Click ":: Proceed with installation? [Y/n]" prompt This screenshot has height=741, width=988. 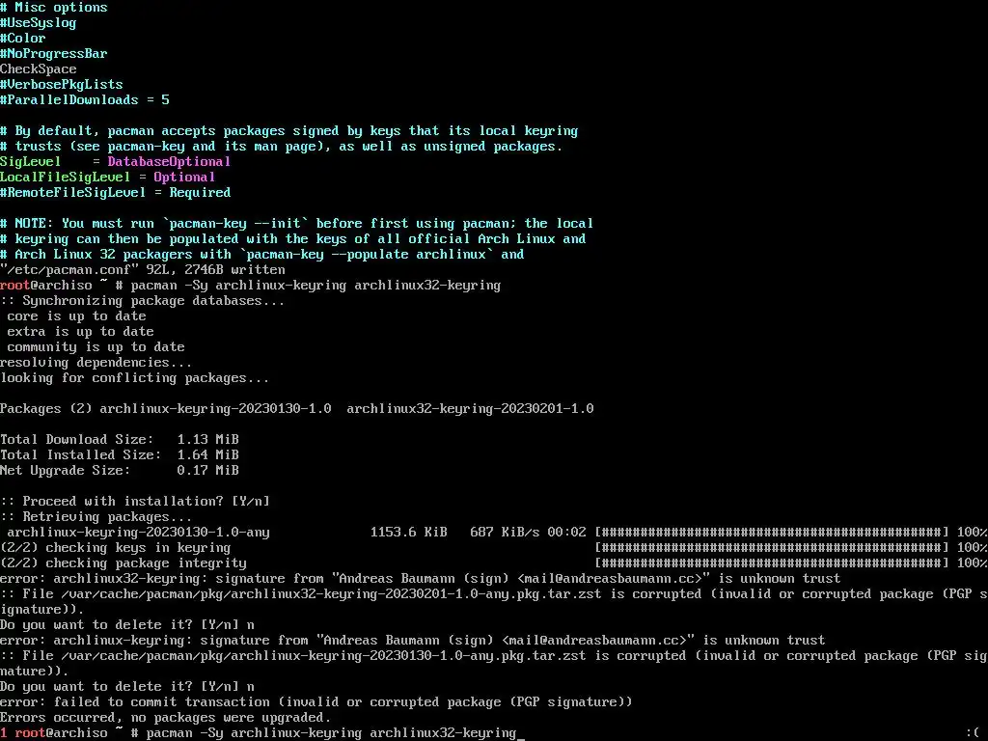(x=134, y=502)
